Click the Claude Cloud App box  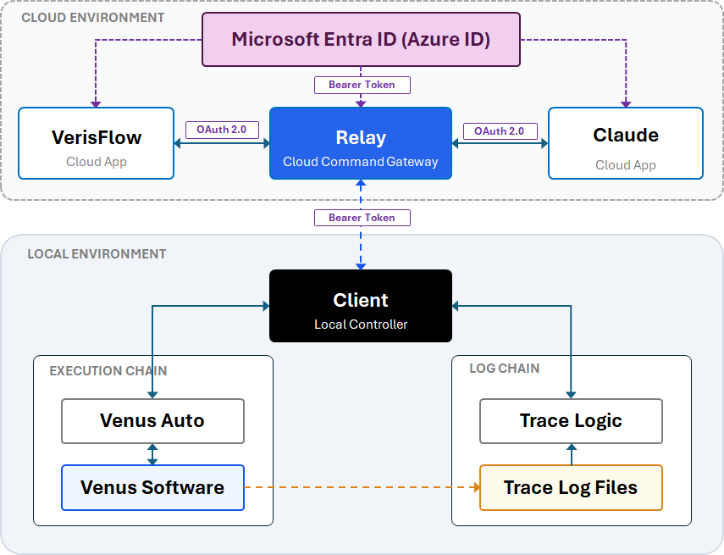pyautogui.click(x=626, y=143)
